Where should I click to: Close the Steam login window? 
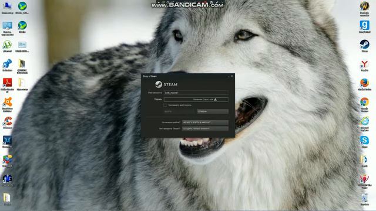point(232,76)
